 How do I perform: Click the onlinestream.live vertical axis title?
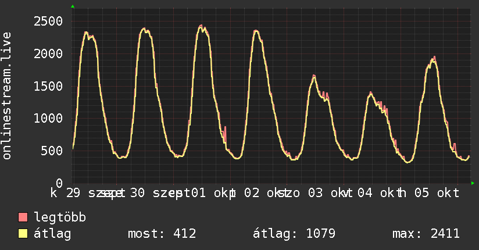point(6,96)
